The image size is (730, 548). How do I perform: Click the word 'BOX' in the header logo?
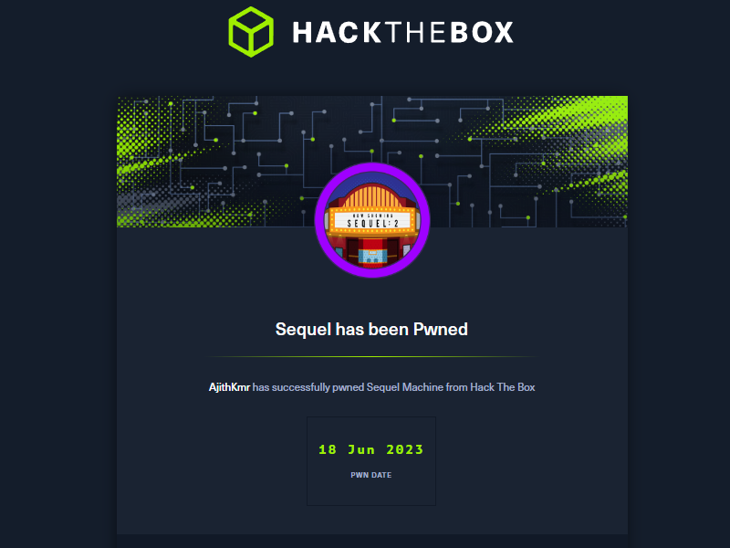pyautogui.click(x=482, y=33)
